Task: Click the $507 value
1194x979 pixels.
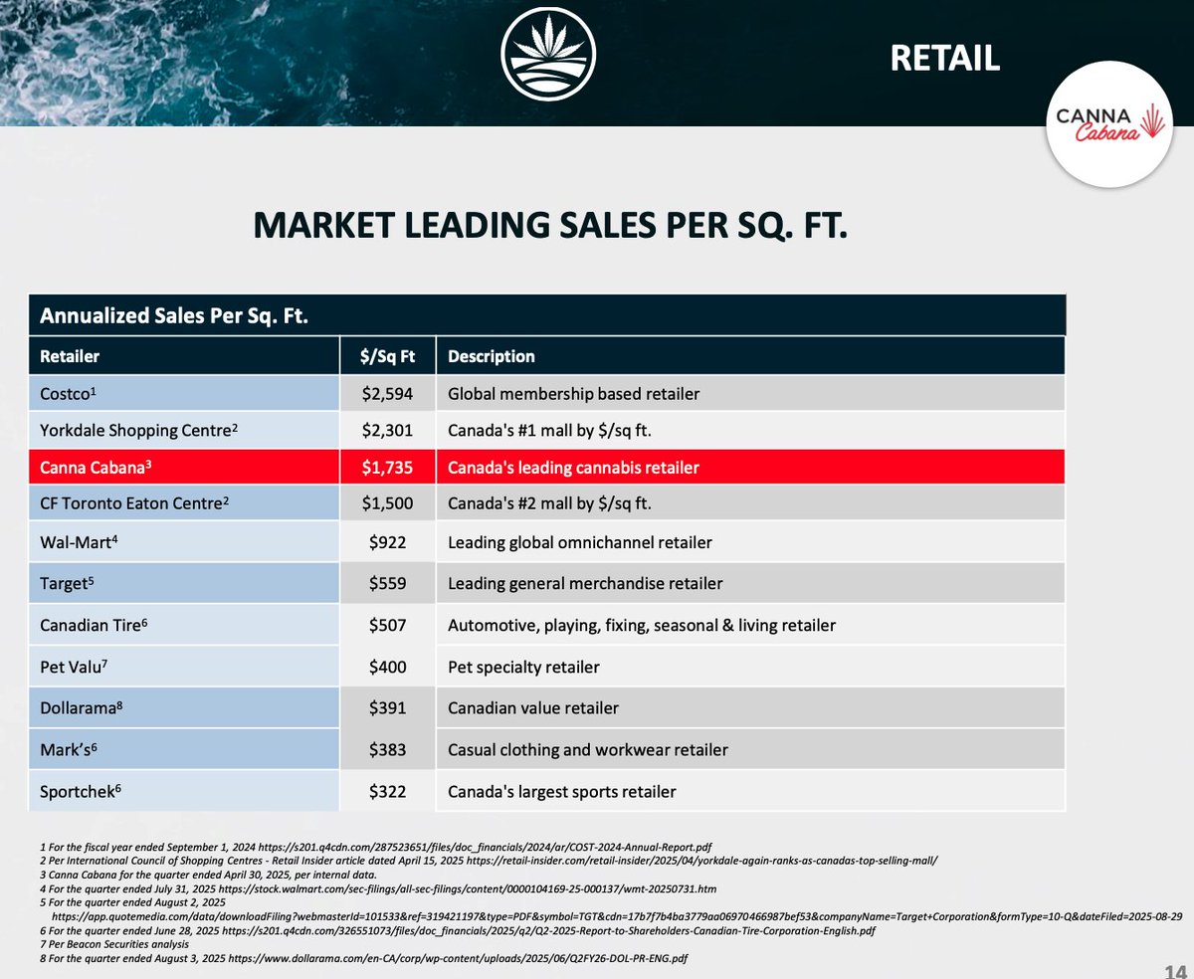Action: click(388, 626)
